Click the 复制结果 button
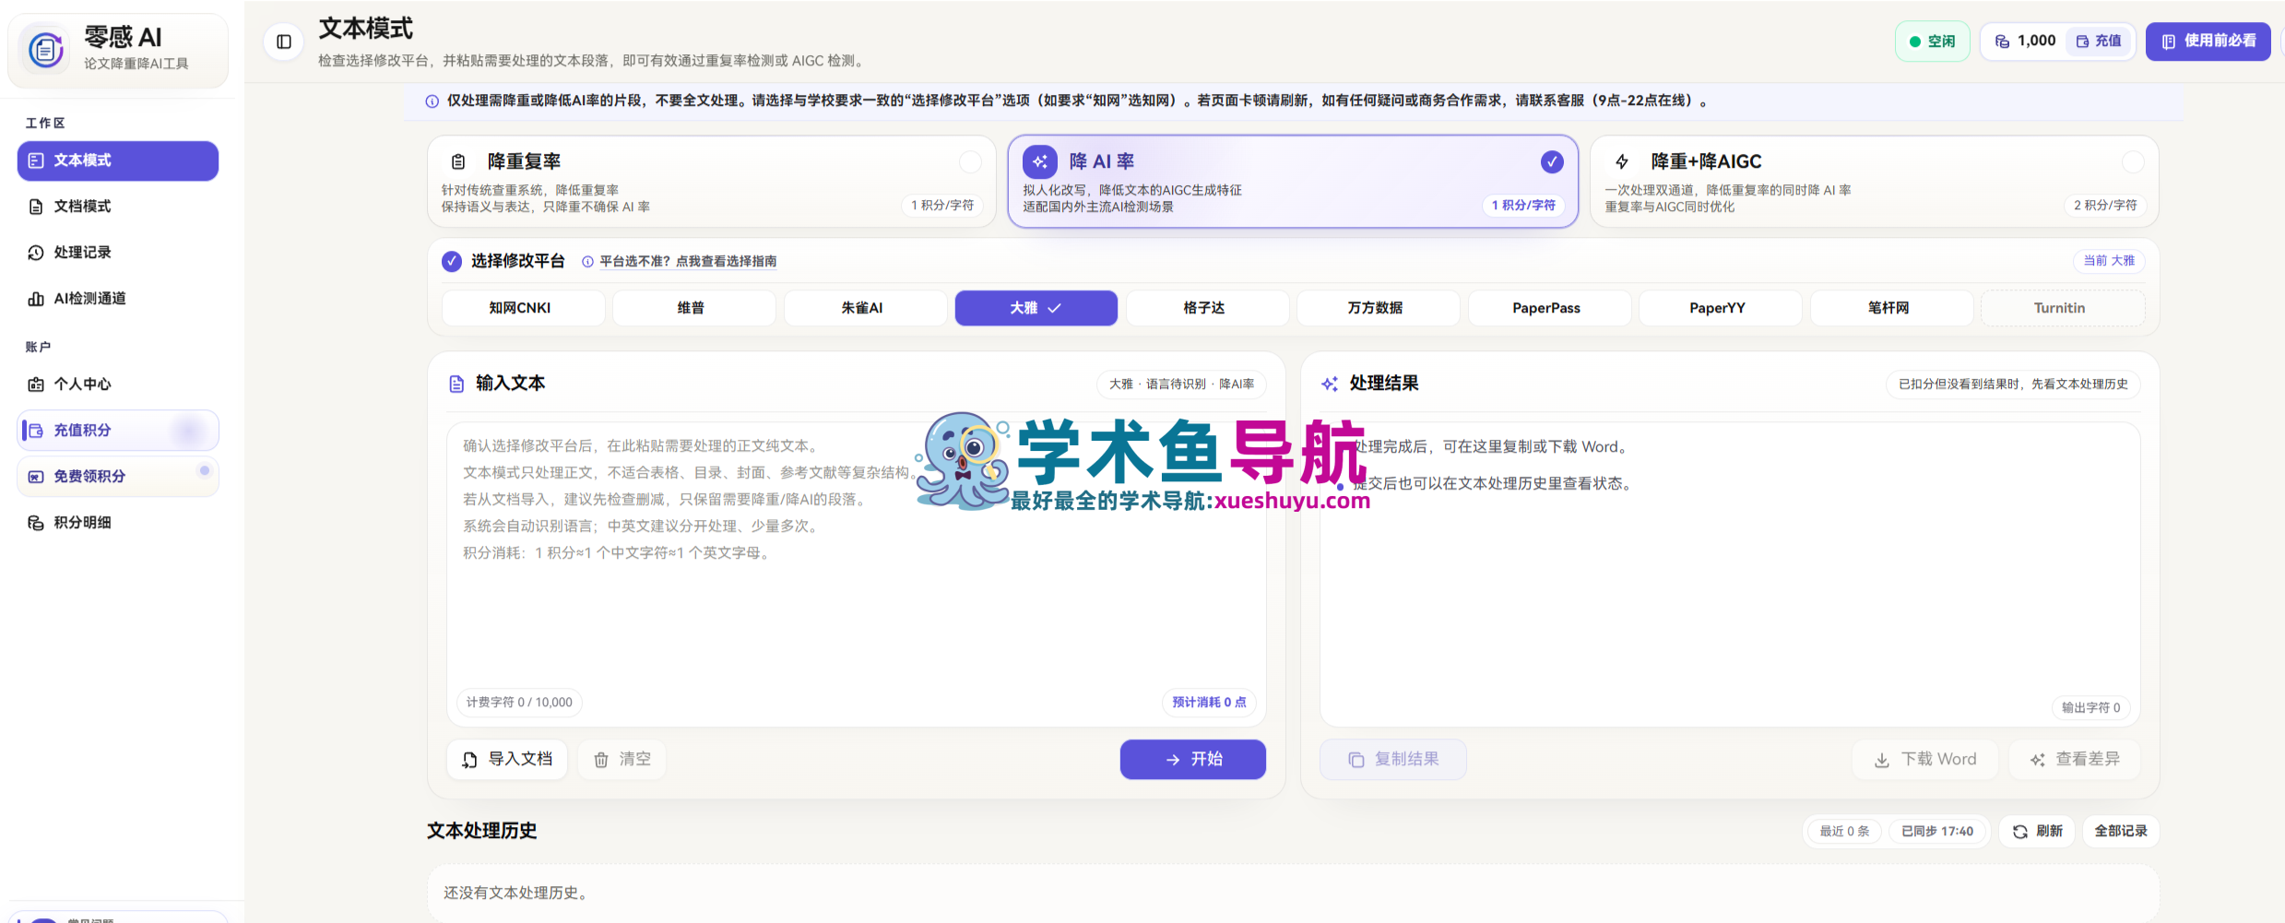The image size is (2285, 923). pyautogui.click(x=1392, y=760)
